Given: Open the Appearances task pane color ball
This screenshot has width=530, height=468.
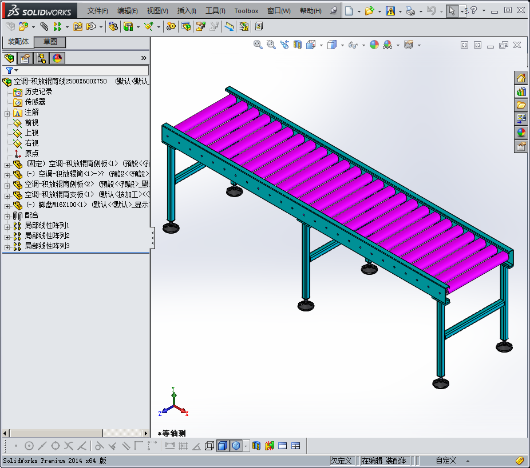Looking at the screenshot, I should (x=521, y=132).
